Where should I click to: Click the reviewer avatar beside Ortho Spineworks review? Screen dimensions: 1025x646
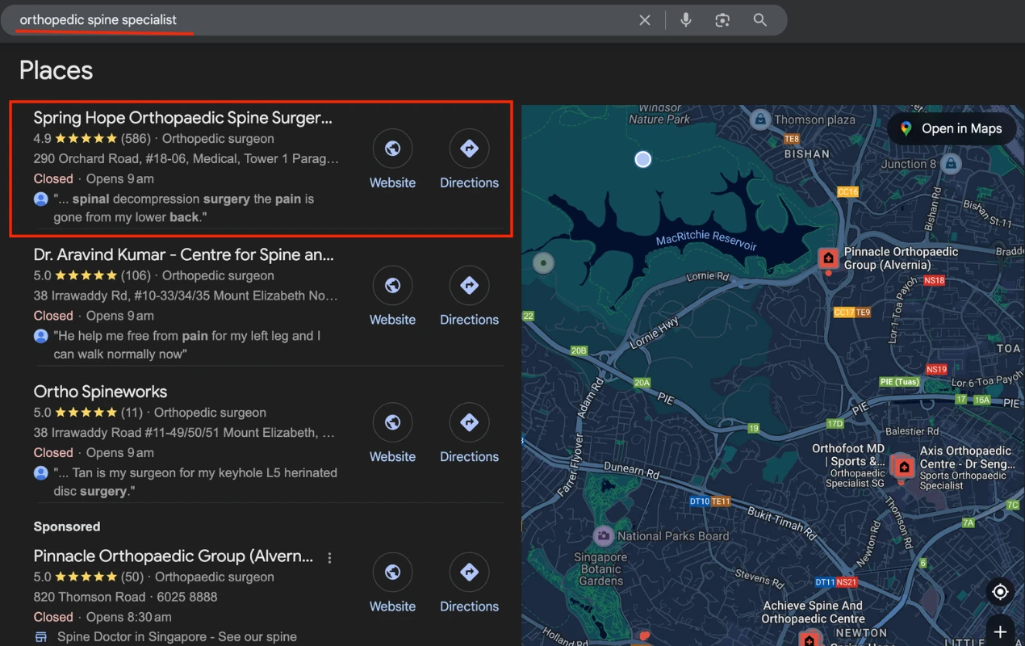pos(41,473)
